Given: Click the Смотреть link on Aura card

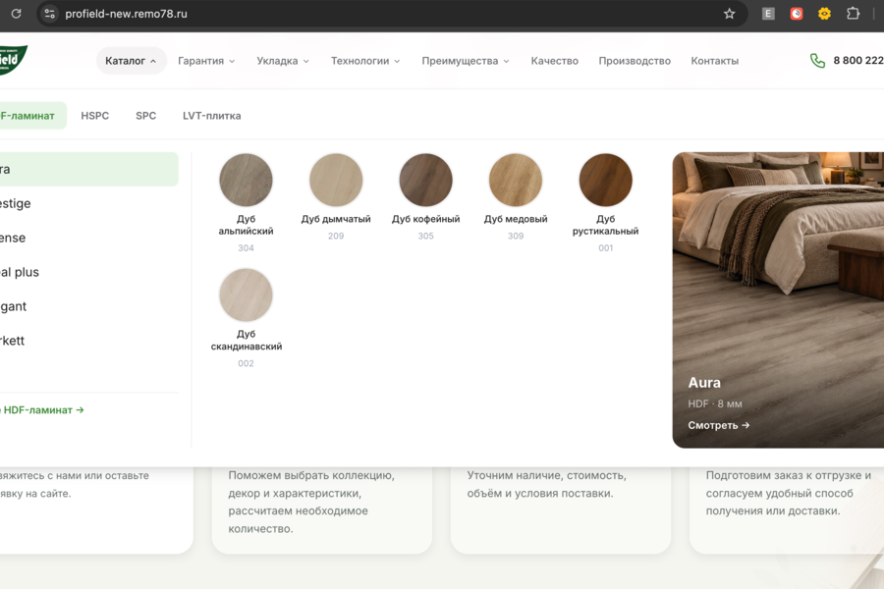Looking at the screenshot, I should click(718, 425).
